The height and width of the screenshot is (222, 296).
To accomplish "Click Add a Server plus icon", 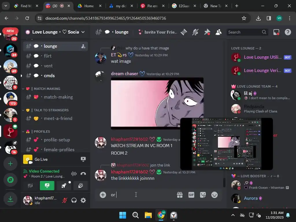I will [x=10, y=164].
